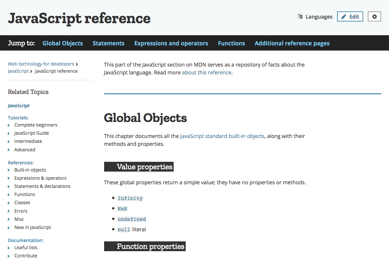This screenshot has height=259, width=389.
Task: Expand Expressions & operators arrow
Action: [x=9, y=178]
